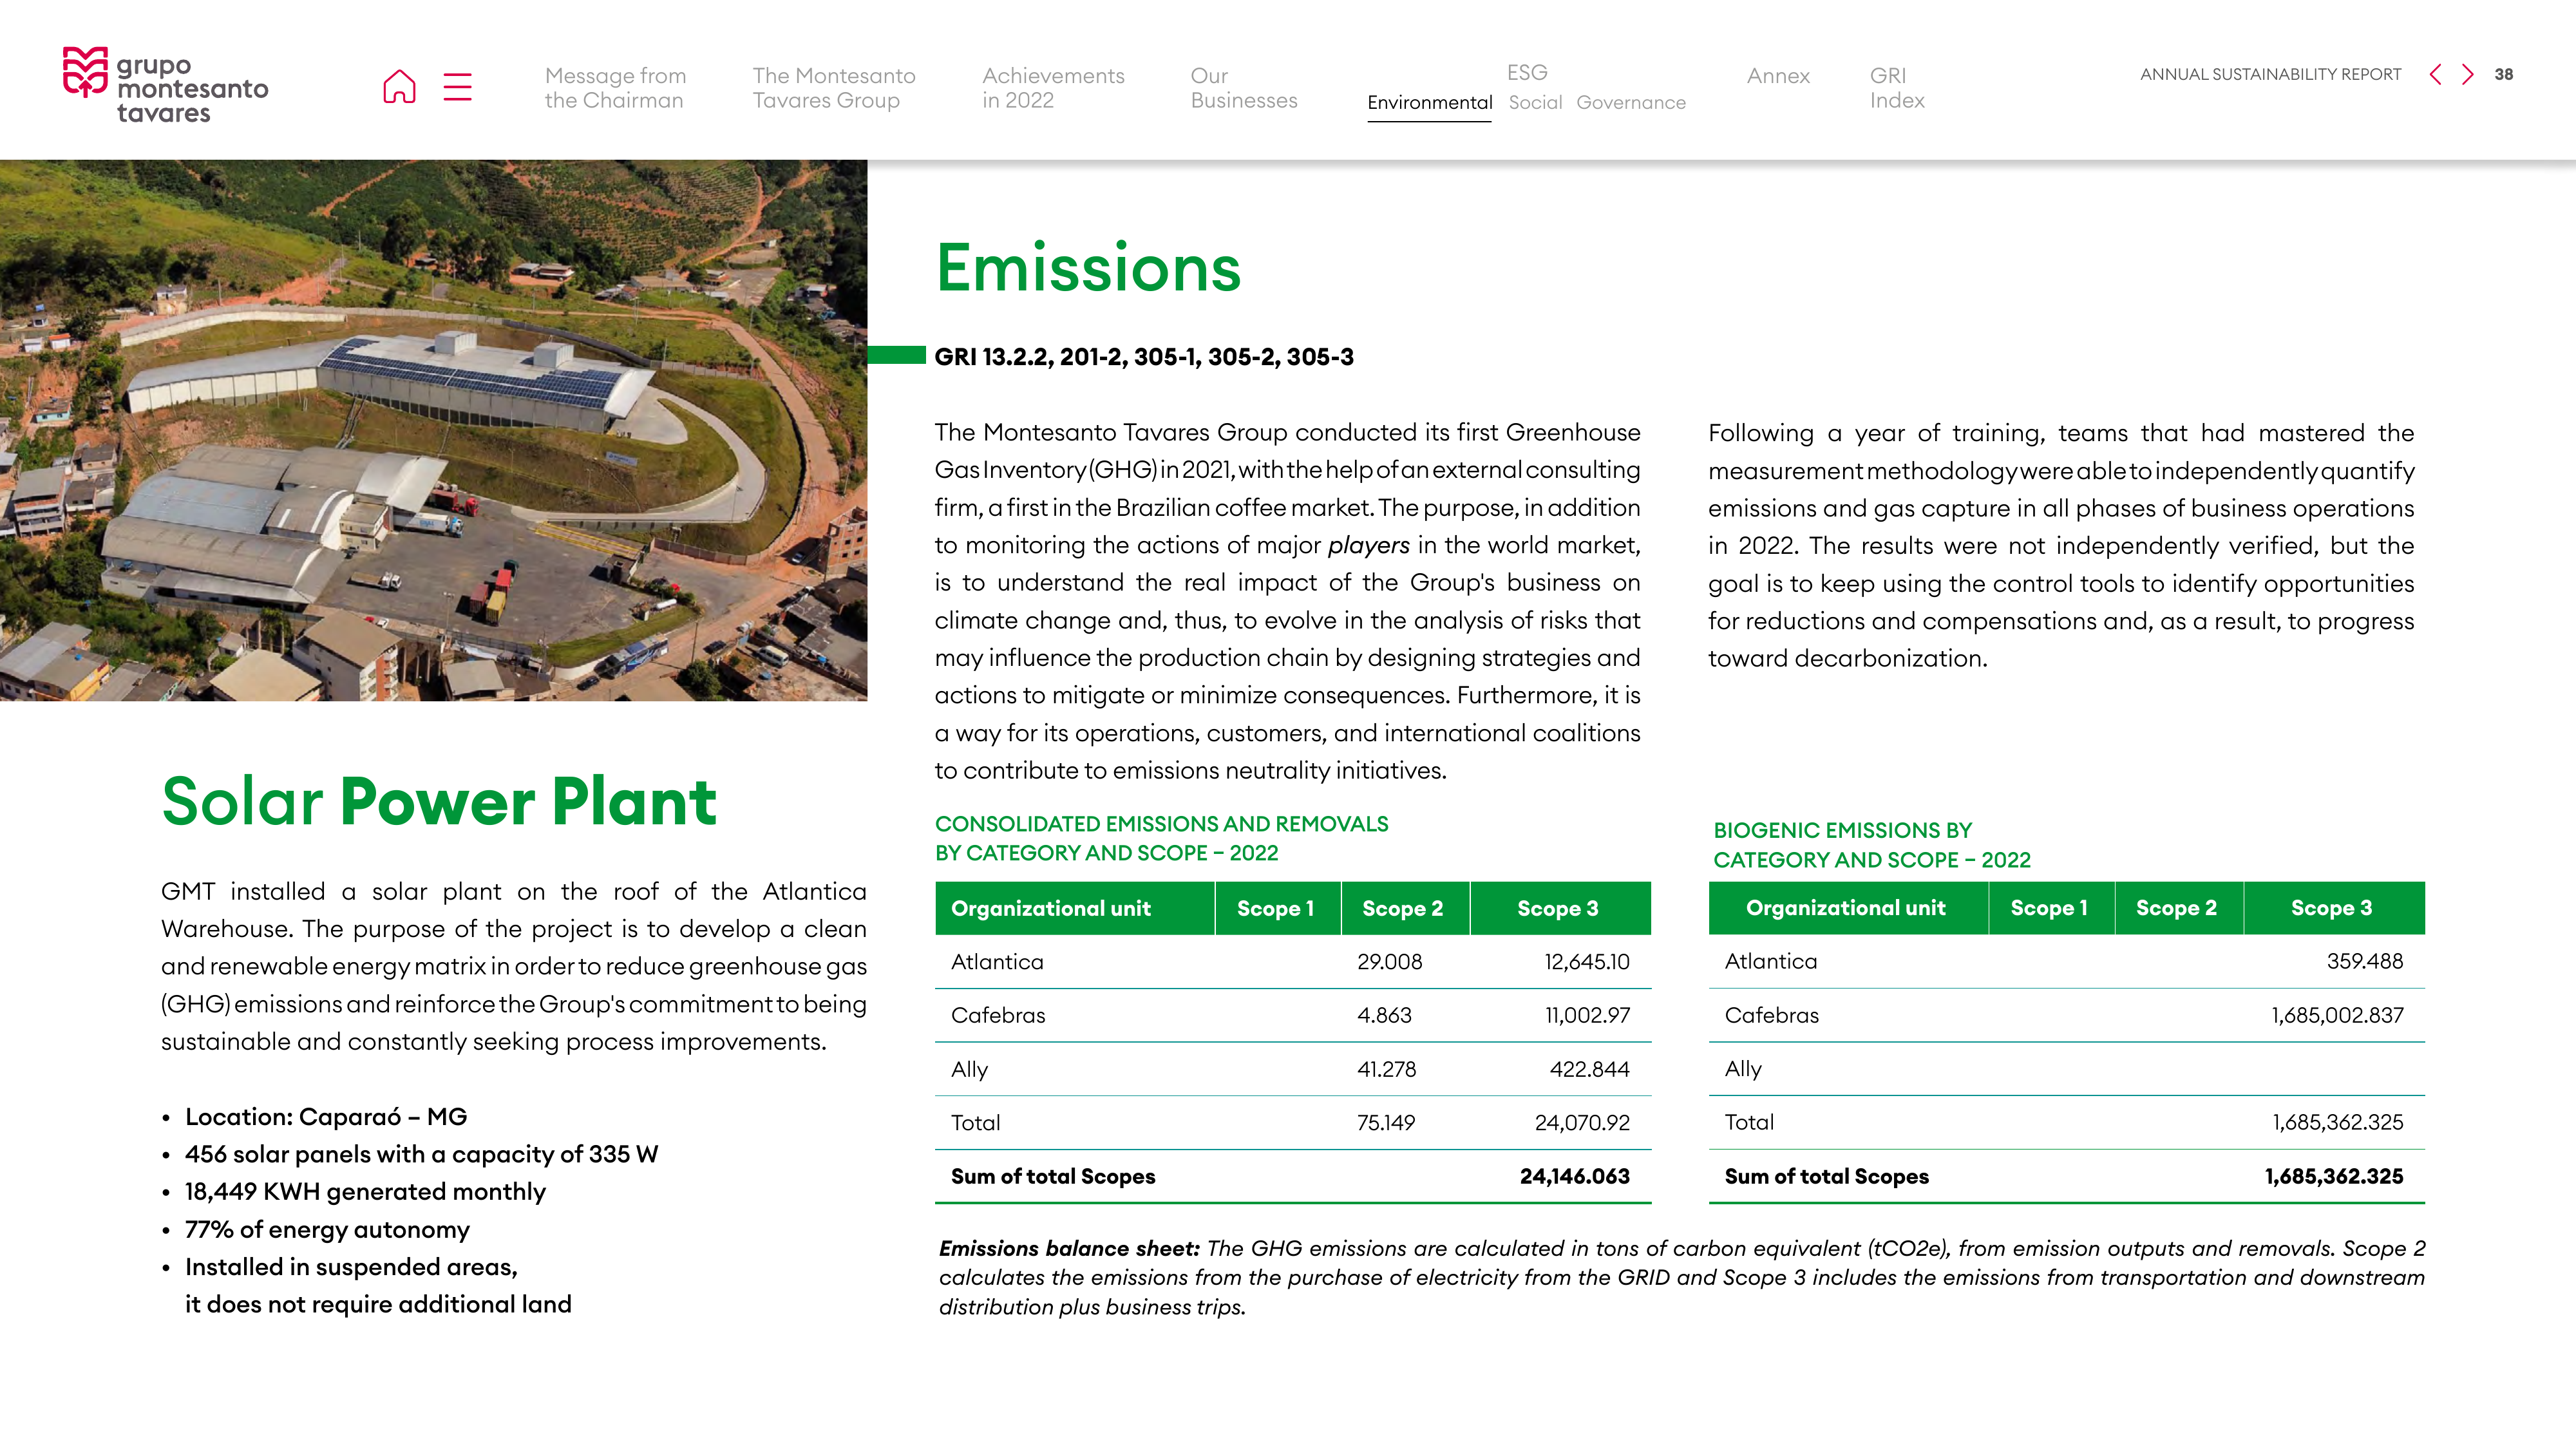
Task: Click the 456 solar panels bullet
Action: 421,1155
